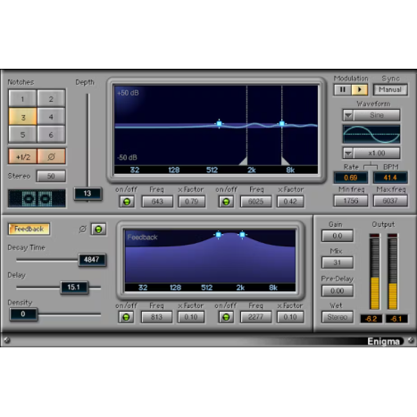Click the left node in Feedback graph
The width and height of the screenshot is (417, 417).
point(219,235)
